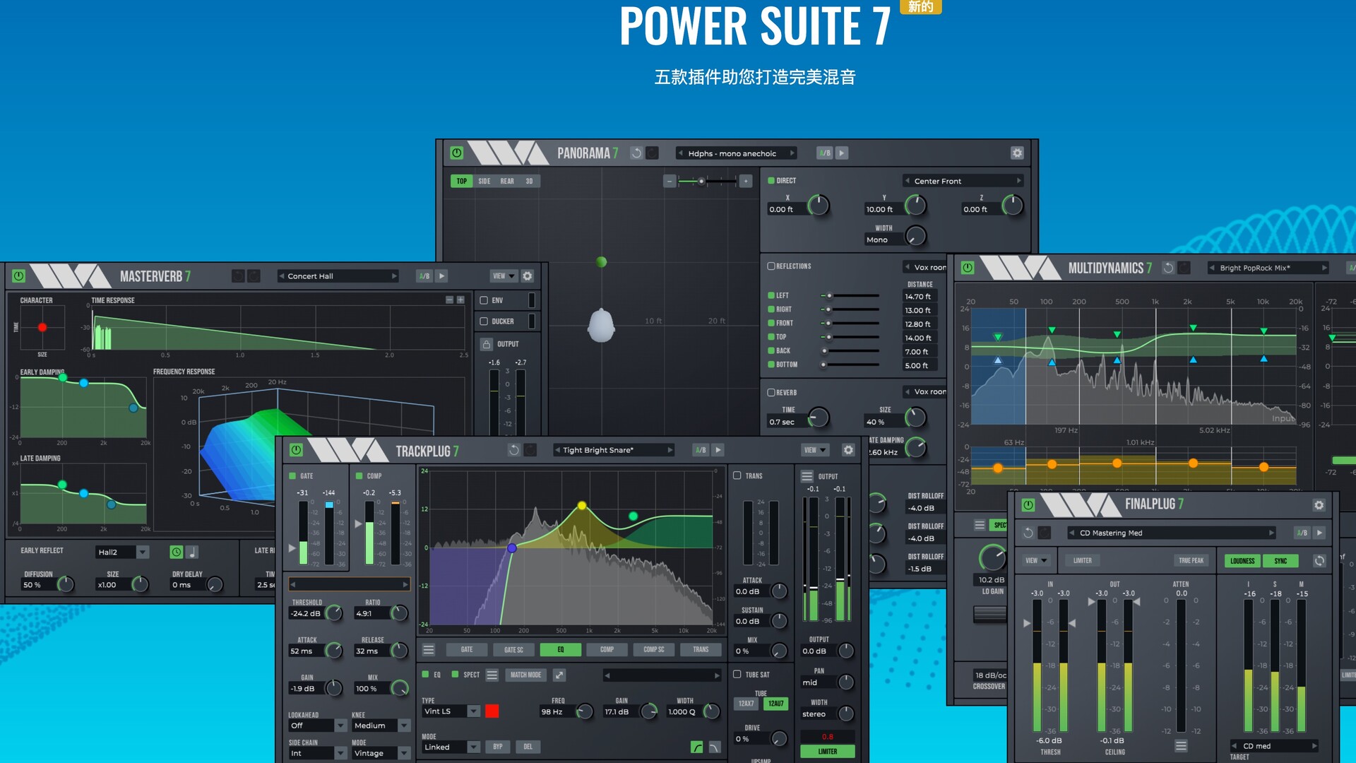Toggle Panorama DIRECT checkbox

771,181
